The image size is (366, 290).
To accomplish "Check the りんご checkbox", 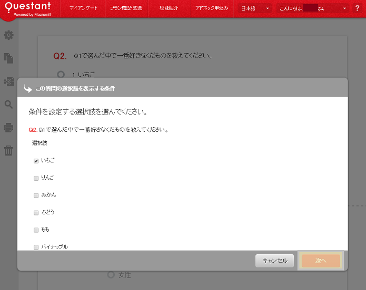I will (x=36, y=178).
